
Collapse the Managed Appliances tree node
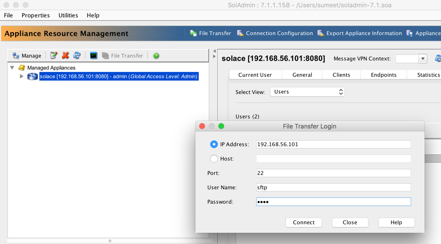(x=12, y=68)
